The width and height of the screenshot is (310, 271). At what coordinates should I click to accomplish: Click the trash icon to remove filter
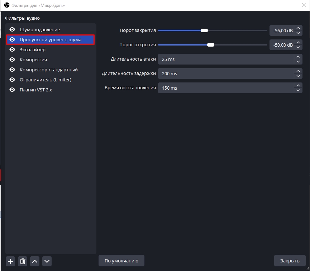tap(23, 261)
